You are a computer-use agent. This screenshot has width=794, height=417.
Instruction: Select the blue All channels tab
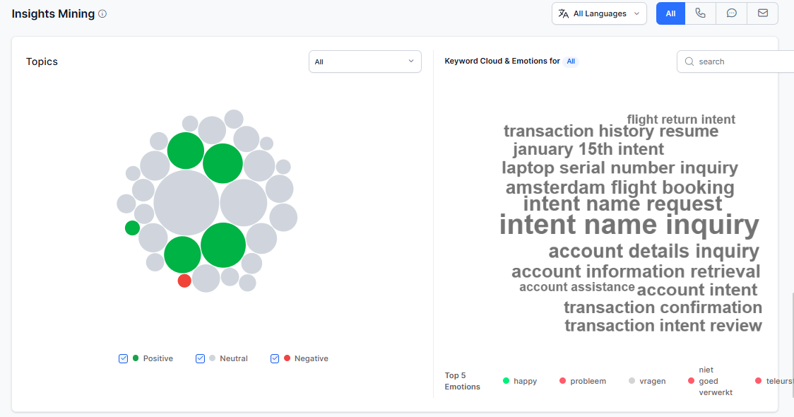pos(670,13)
